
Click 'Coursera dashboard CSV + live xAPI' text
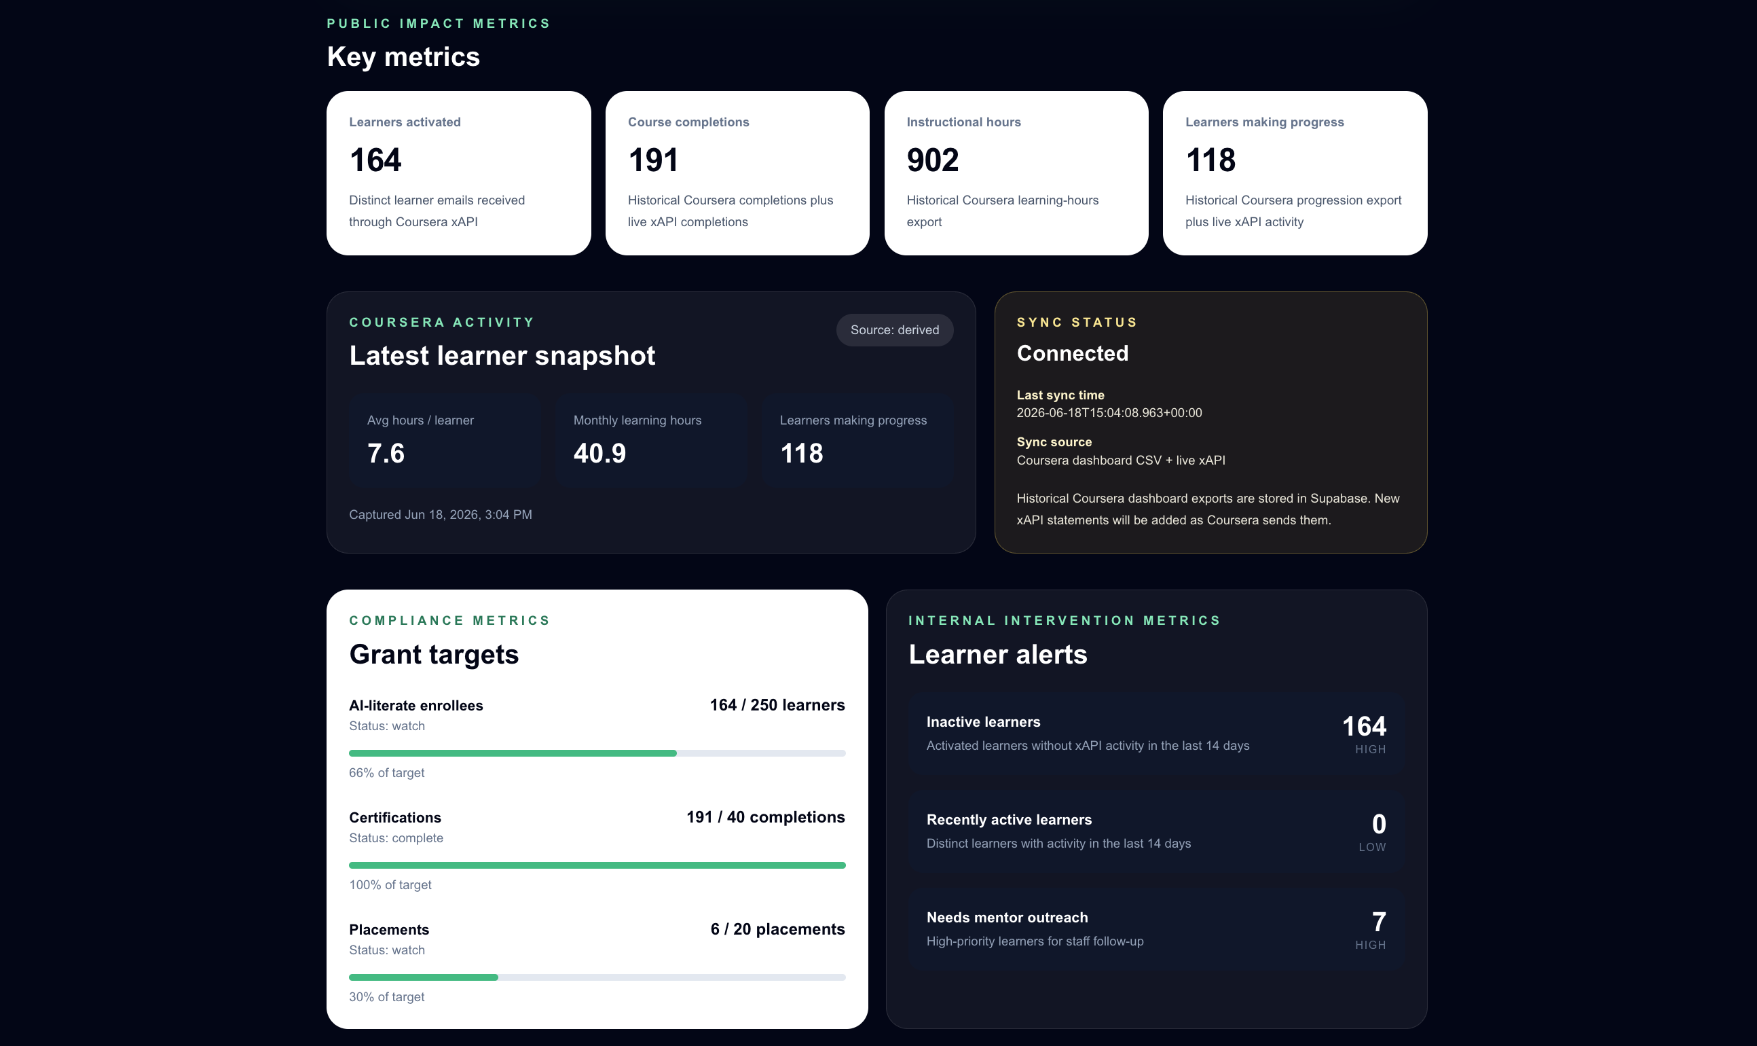(1121, 461)
